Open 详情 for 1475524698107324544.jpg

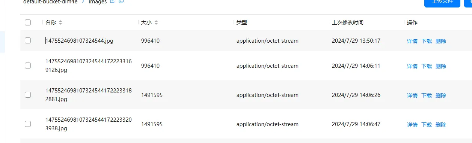pyautogui.click(x=412, y=41)
